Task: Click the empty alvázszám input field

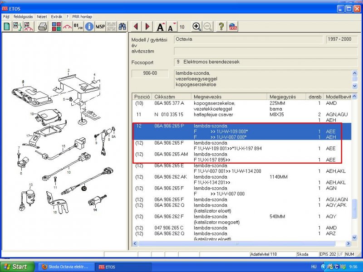Action: (265, 51)
